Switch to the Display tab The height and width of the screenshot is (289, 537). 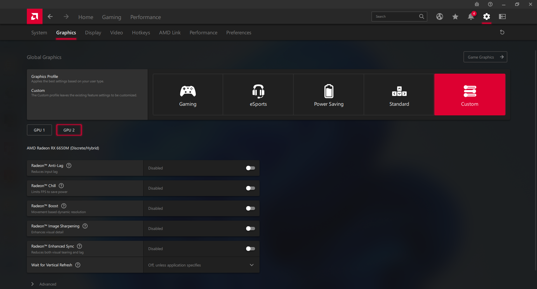pyautogui.click(x=93, y=32)
